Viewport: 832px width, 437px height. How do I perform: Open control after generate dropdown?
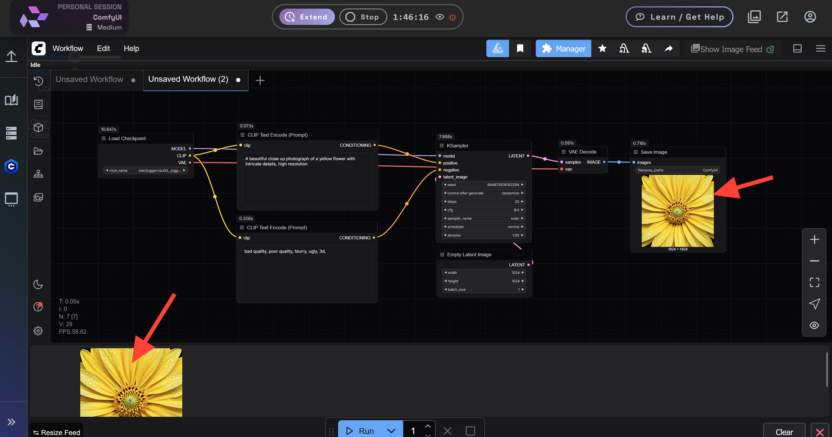pos(484,193)
